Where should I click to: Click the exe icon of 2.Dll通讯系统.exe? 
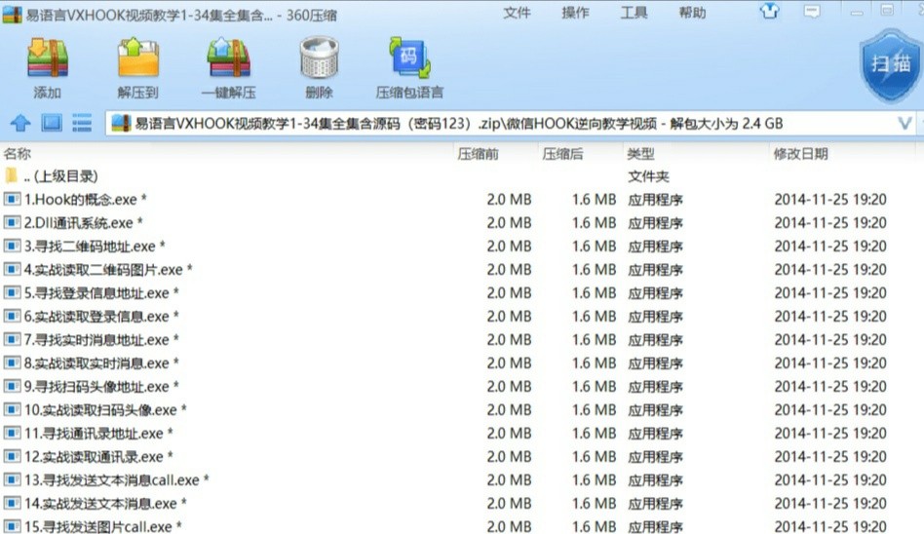point(12,222)
